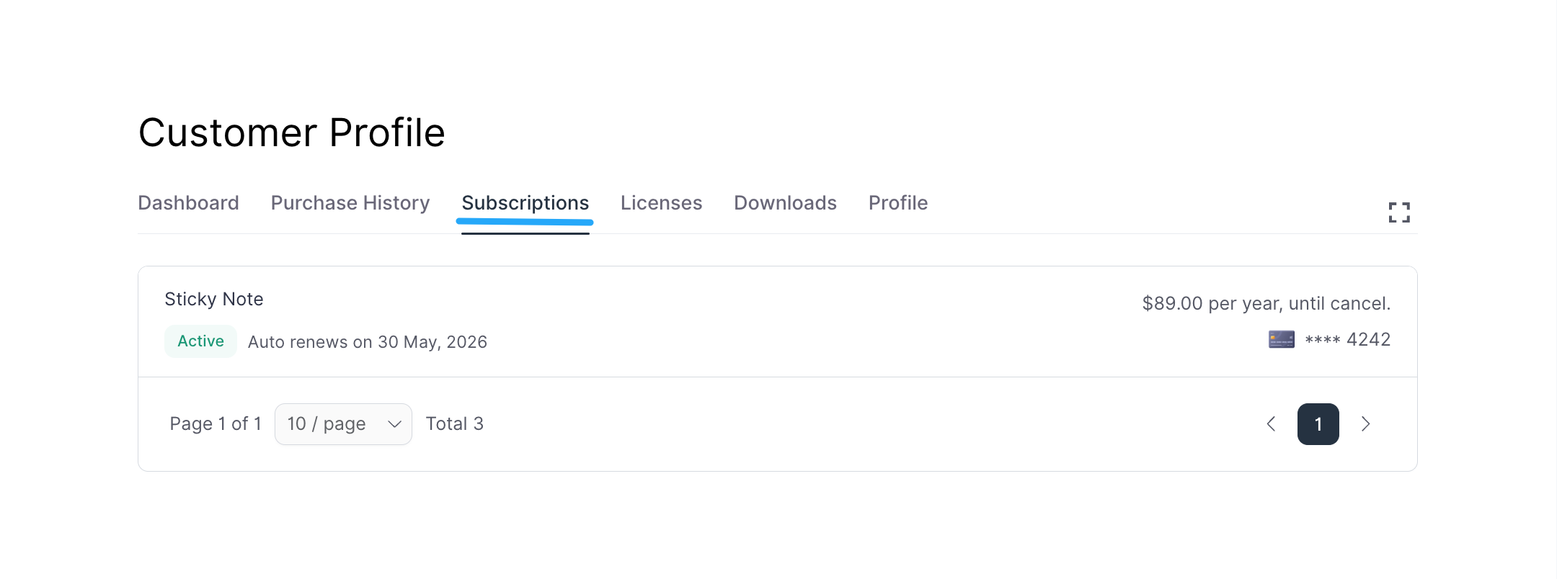
Task: Click the Total 3 count label
Action: pos(454,424)
